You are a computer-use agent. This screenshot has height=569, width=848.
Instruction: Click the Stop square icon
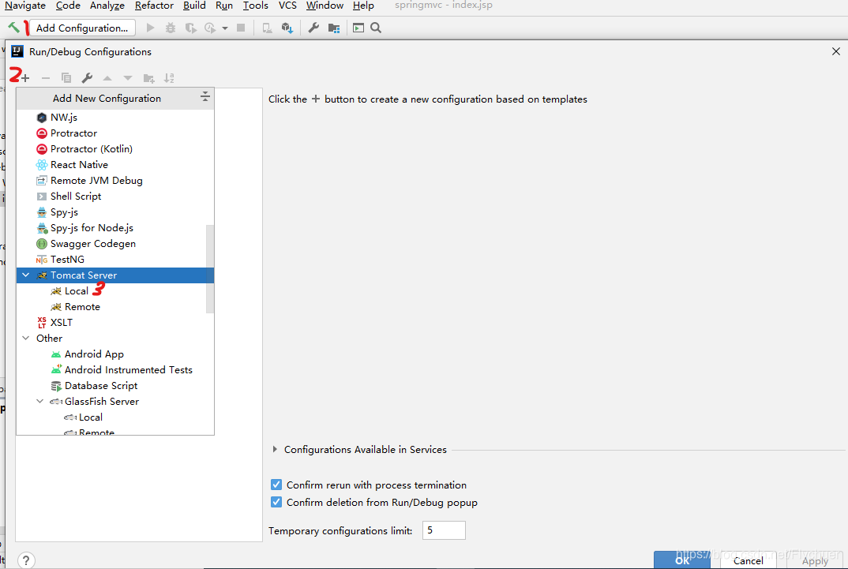pyautogui.click(x=241, y=28)
